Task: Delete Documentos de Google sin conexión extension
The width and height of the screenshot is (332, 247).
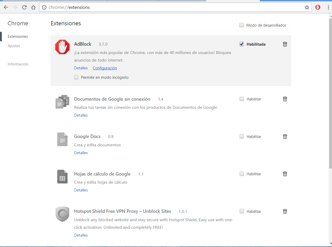Action: [x=285, y=99]
